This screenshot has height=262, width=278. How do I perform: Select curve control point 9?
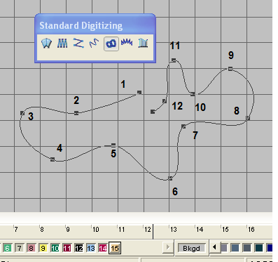pos(230,69)
